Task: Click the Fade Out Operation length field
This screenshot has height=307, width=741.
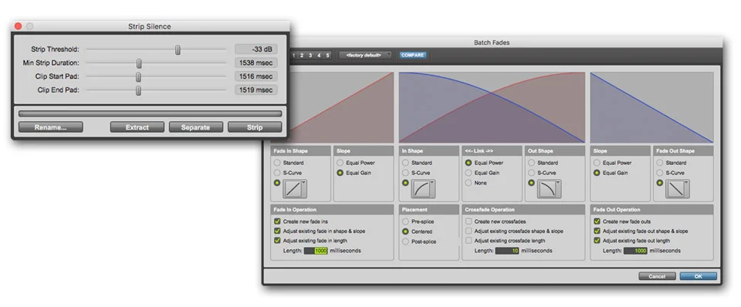Action: (x=635, y=251)
